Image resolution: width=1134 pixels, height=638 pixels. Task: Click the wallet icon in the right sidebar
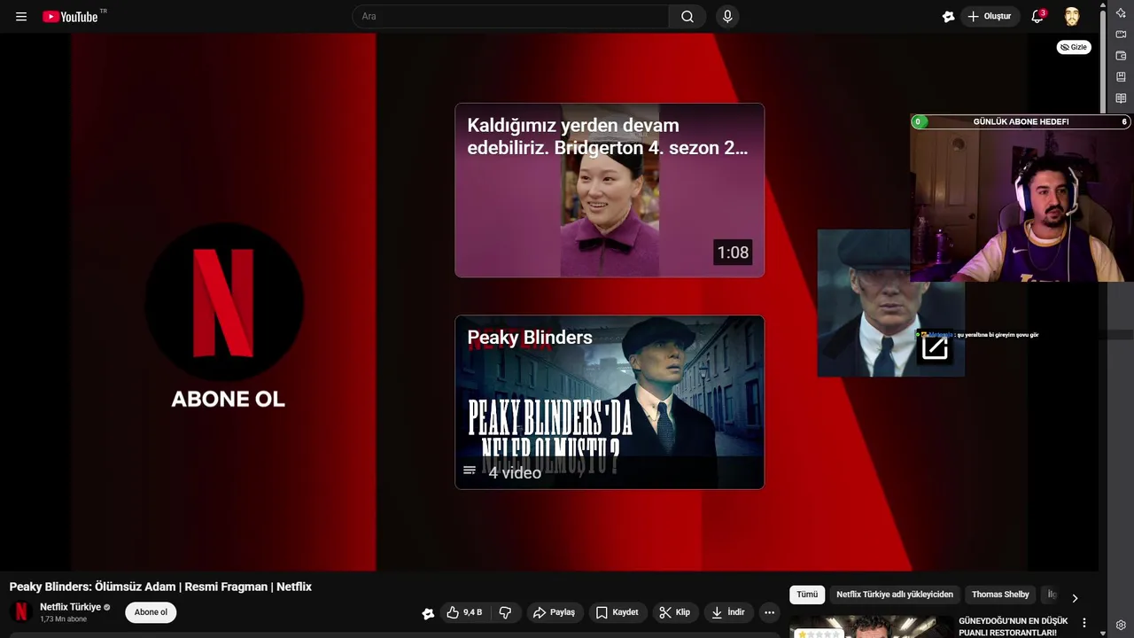point(1121,56)
